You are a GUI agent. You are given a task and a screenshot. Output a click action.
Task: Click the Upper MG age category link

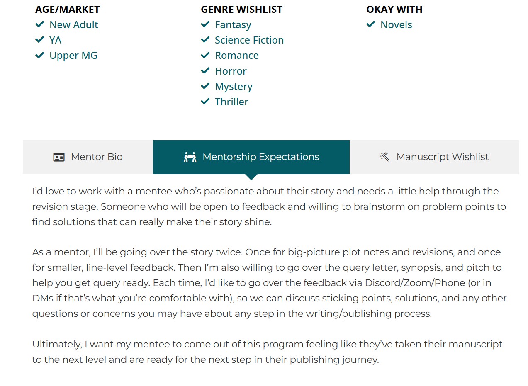pos(73,56)
